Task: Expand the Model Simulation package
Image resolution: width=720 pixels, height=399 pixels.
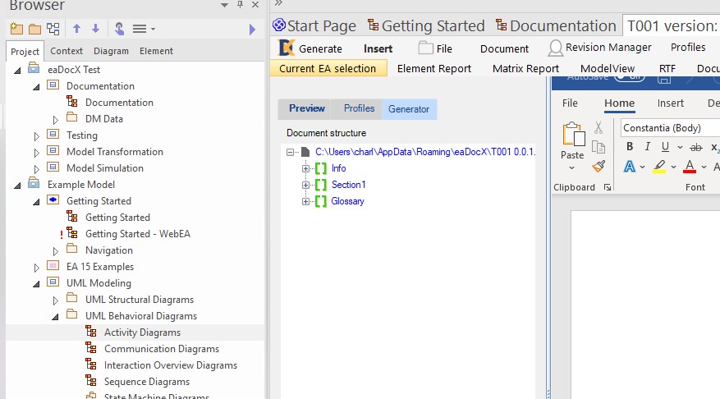Action: coord(37,169)
